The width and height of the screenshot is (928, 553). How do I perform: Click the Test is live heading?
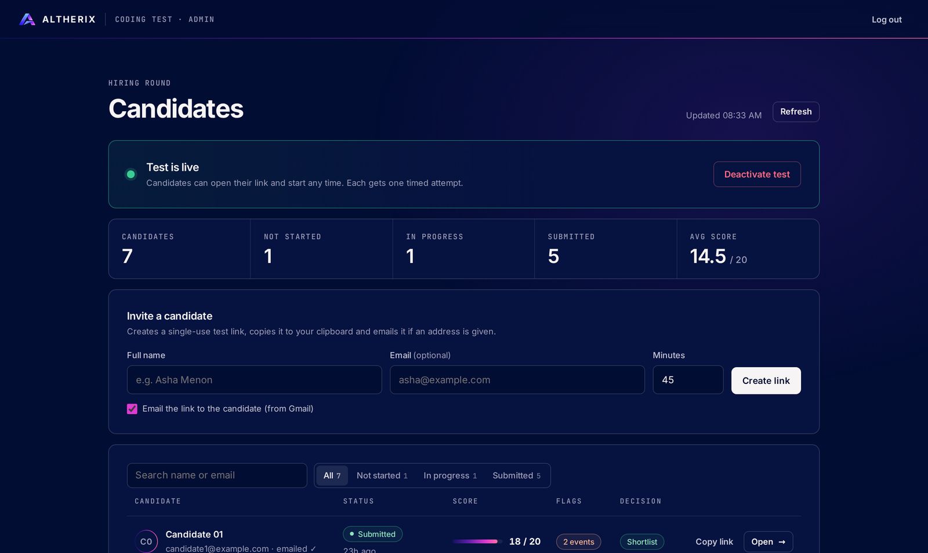pos(172,167)
